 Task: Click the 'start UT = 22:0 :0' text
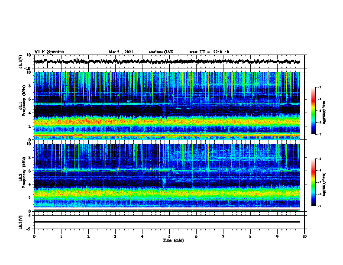(209, 52)
